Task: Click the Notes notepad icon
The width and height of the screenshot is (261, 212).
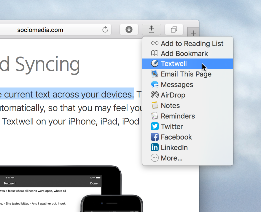Action: coord(155,105)
